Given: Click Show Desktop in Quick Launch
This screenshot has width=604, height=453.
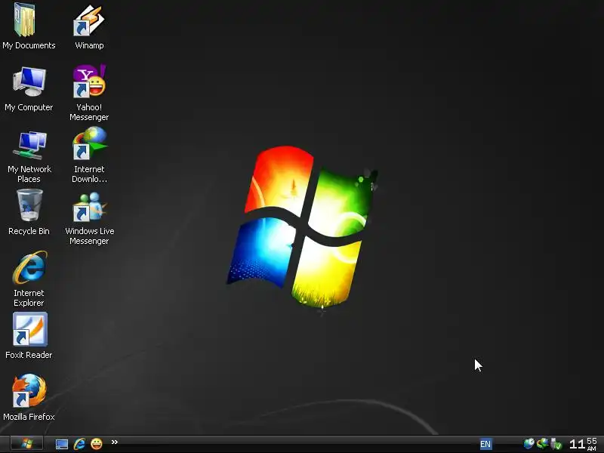Looking at the screenshot, I should [x=62, y=444].
